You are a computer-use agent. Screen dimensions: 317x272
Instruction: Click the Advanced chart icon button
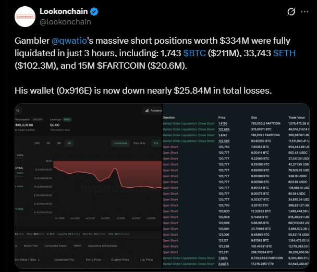click(152, 110)
